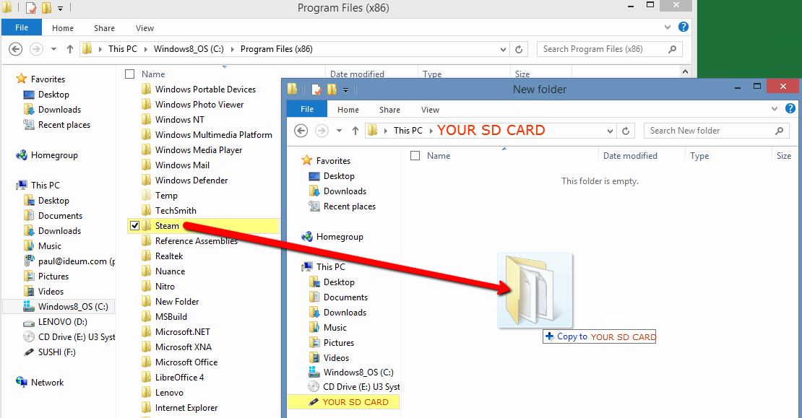Open Share tab in New folder window

point(389,110)
